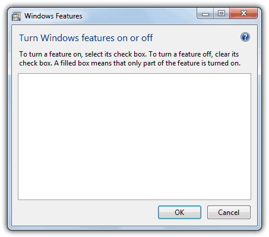Screen dimensions: 269x237
Task: Click inside the empty features list box
Action: click(x=134, y=136)
